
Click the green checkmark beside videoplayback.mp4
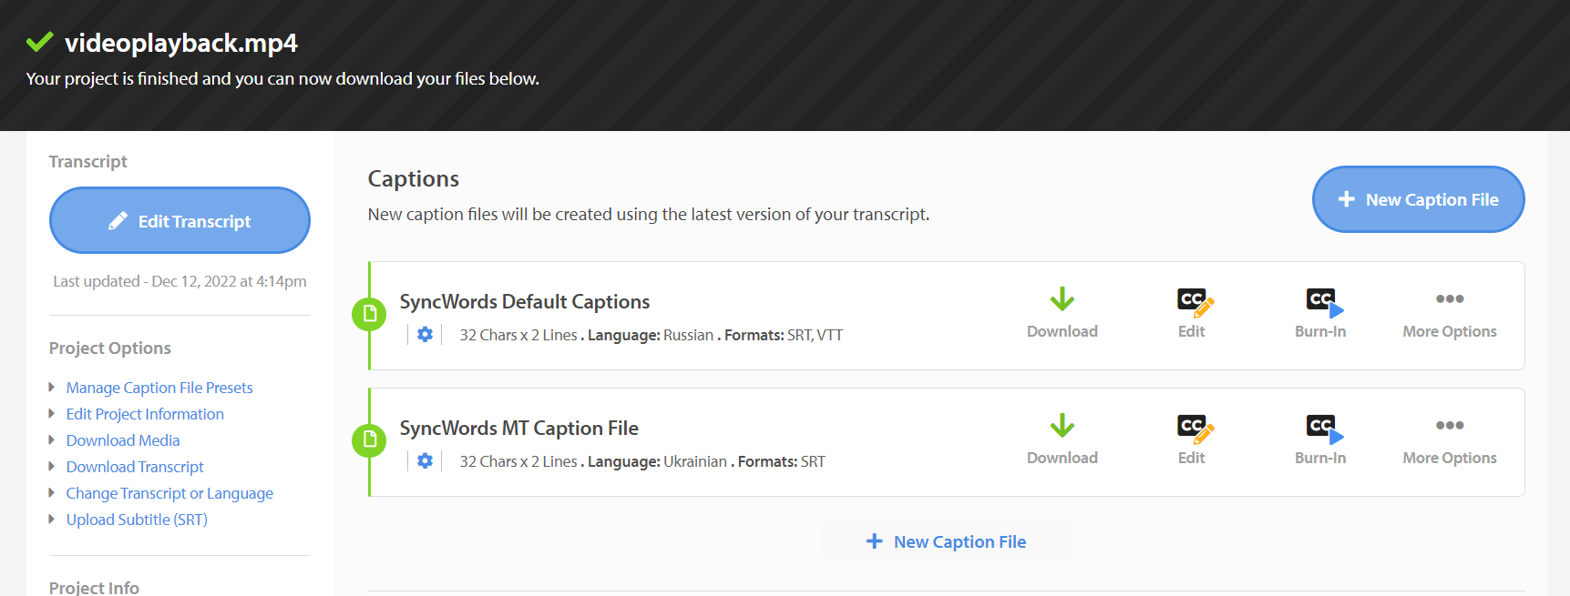[x=39, y=42]
